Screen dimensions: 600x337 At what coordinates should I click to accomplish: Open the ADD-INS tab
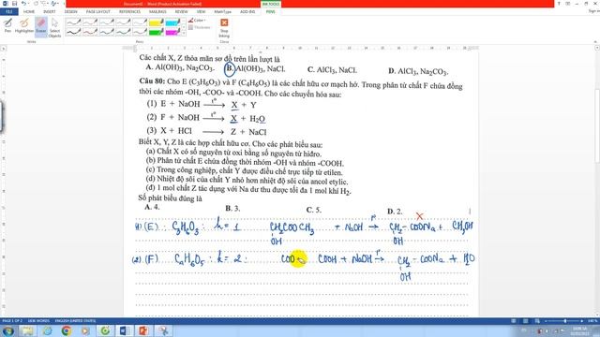tap(247, 12)
